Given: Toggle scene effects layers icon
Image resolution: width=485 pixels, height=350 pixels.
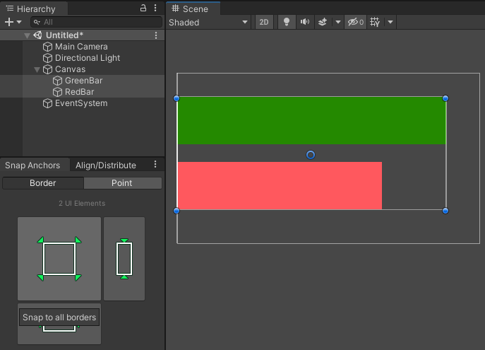Looking at the screenshot, I should pyautogui.click(x=323, y=22).
